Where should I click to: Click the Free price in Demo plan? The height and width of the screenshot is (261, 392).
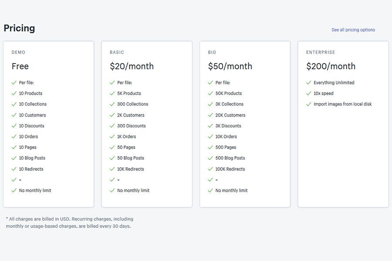coord(20,66)
